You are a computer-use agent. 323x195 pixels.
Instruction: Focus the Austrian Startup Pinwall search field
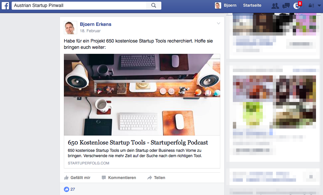tap(79, 6)
